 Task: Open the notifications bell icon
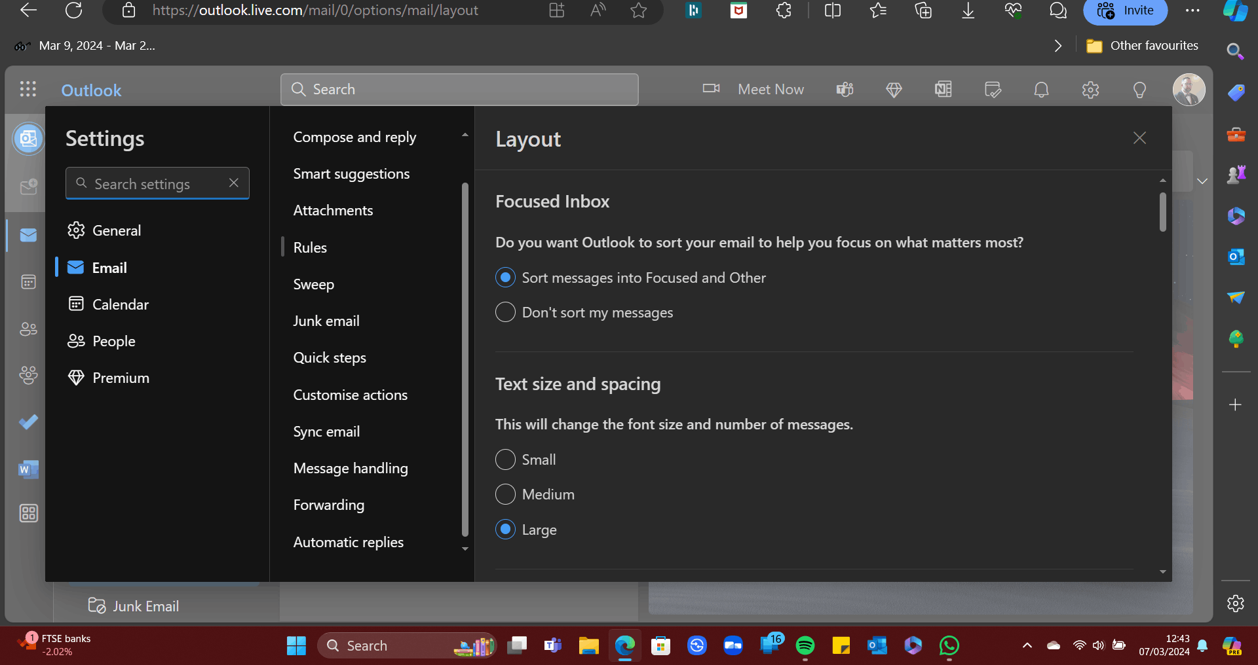coord(1041,90)
